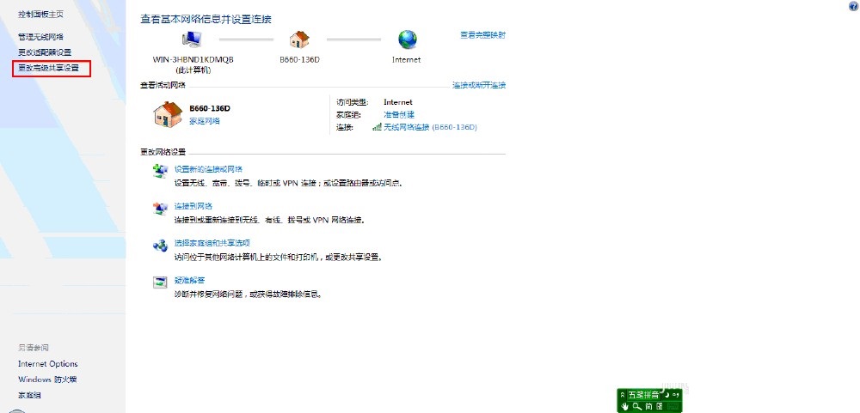Click the this-computer icon in network map
This screenshot has width=860, height=413.
click(193, 39)
